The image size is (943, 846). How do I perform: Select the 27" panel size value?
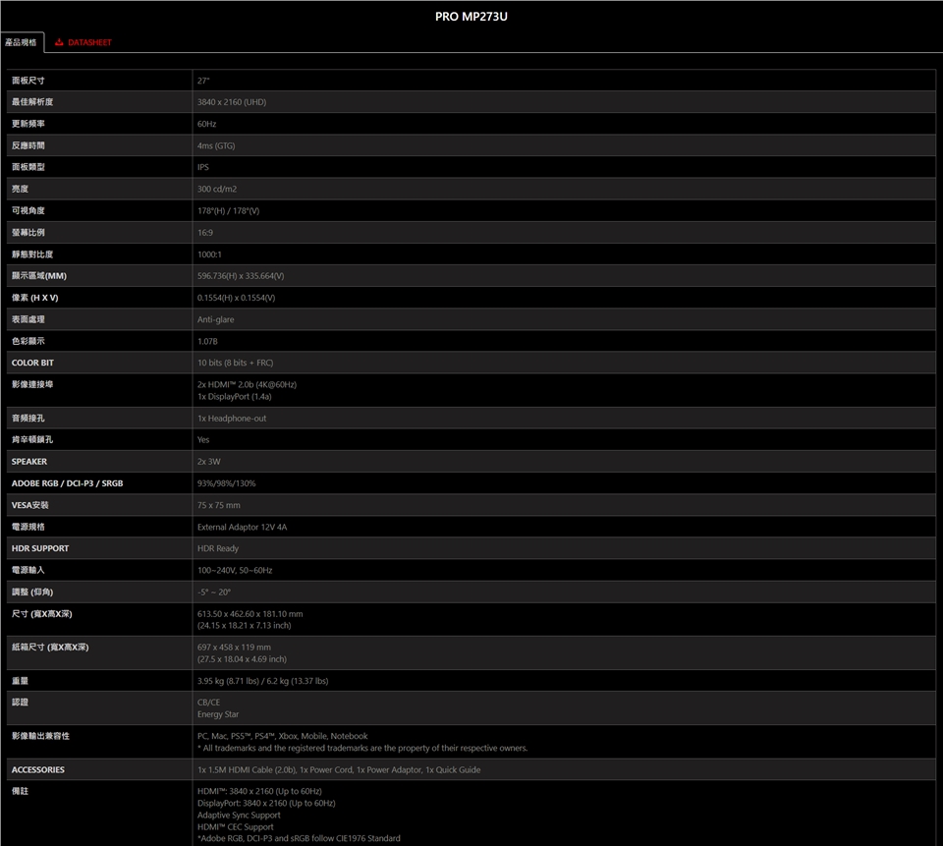[203, 81]
